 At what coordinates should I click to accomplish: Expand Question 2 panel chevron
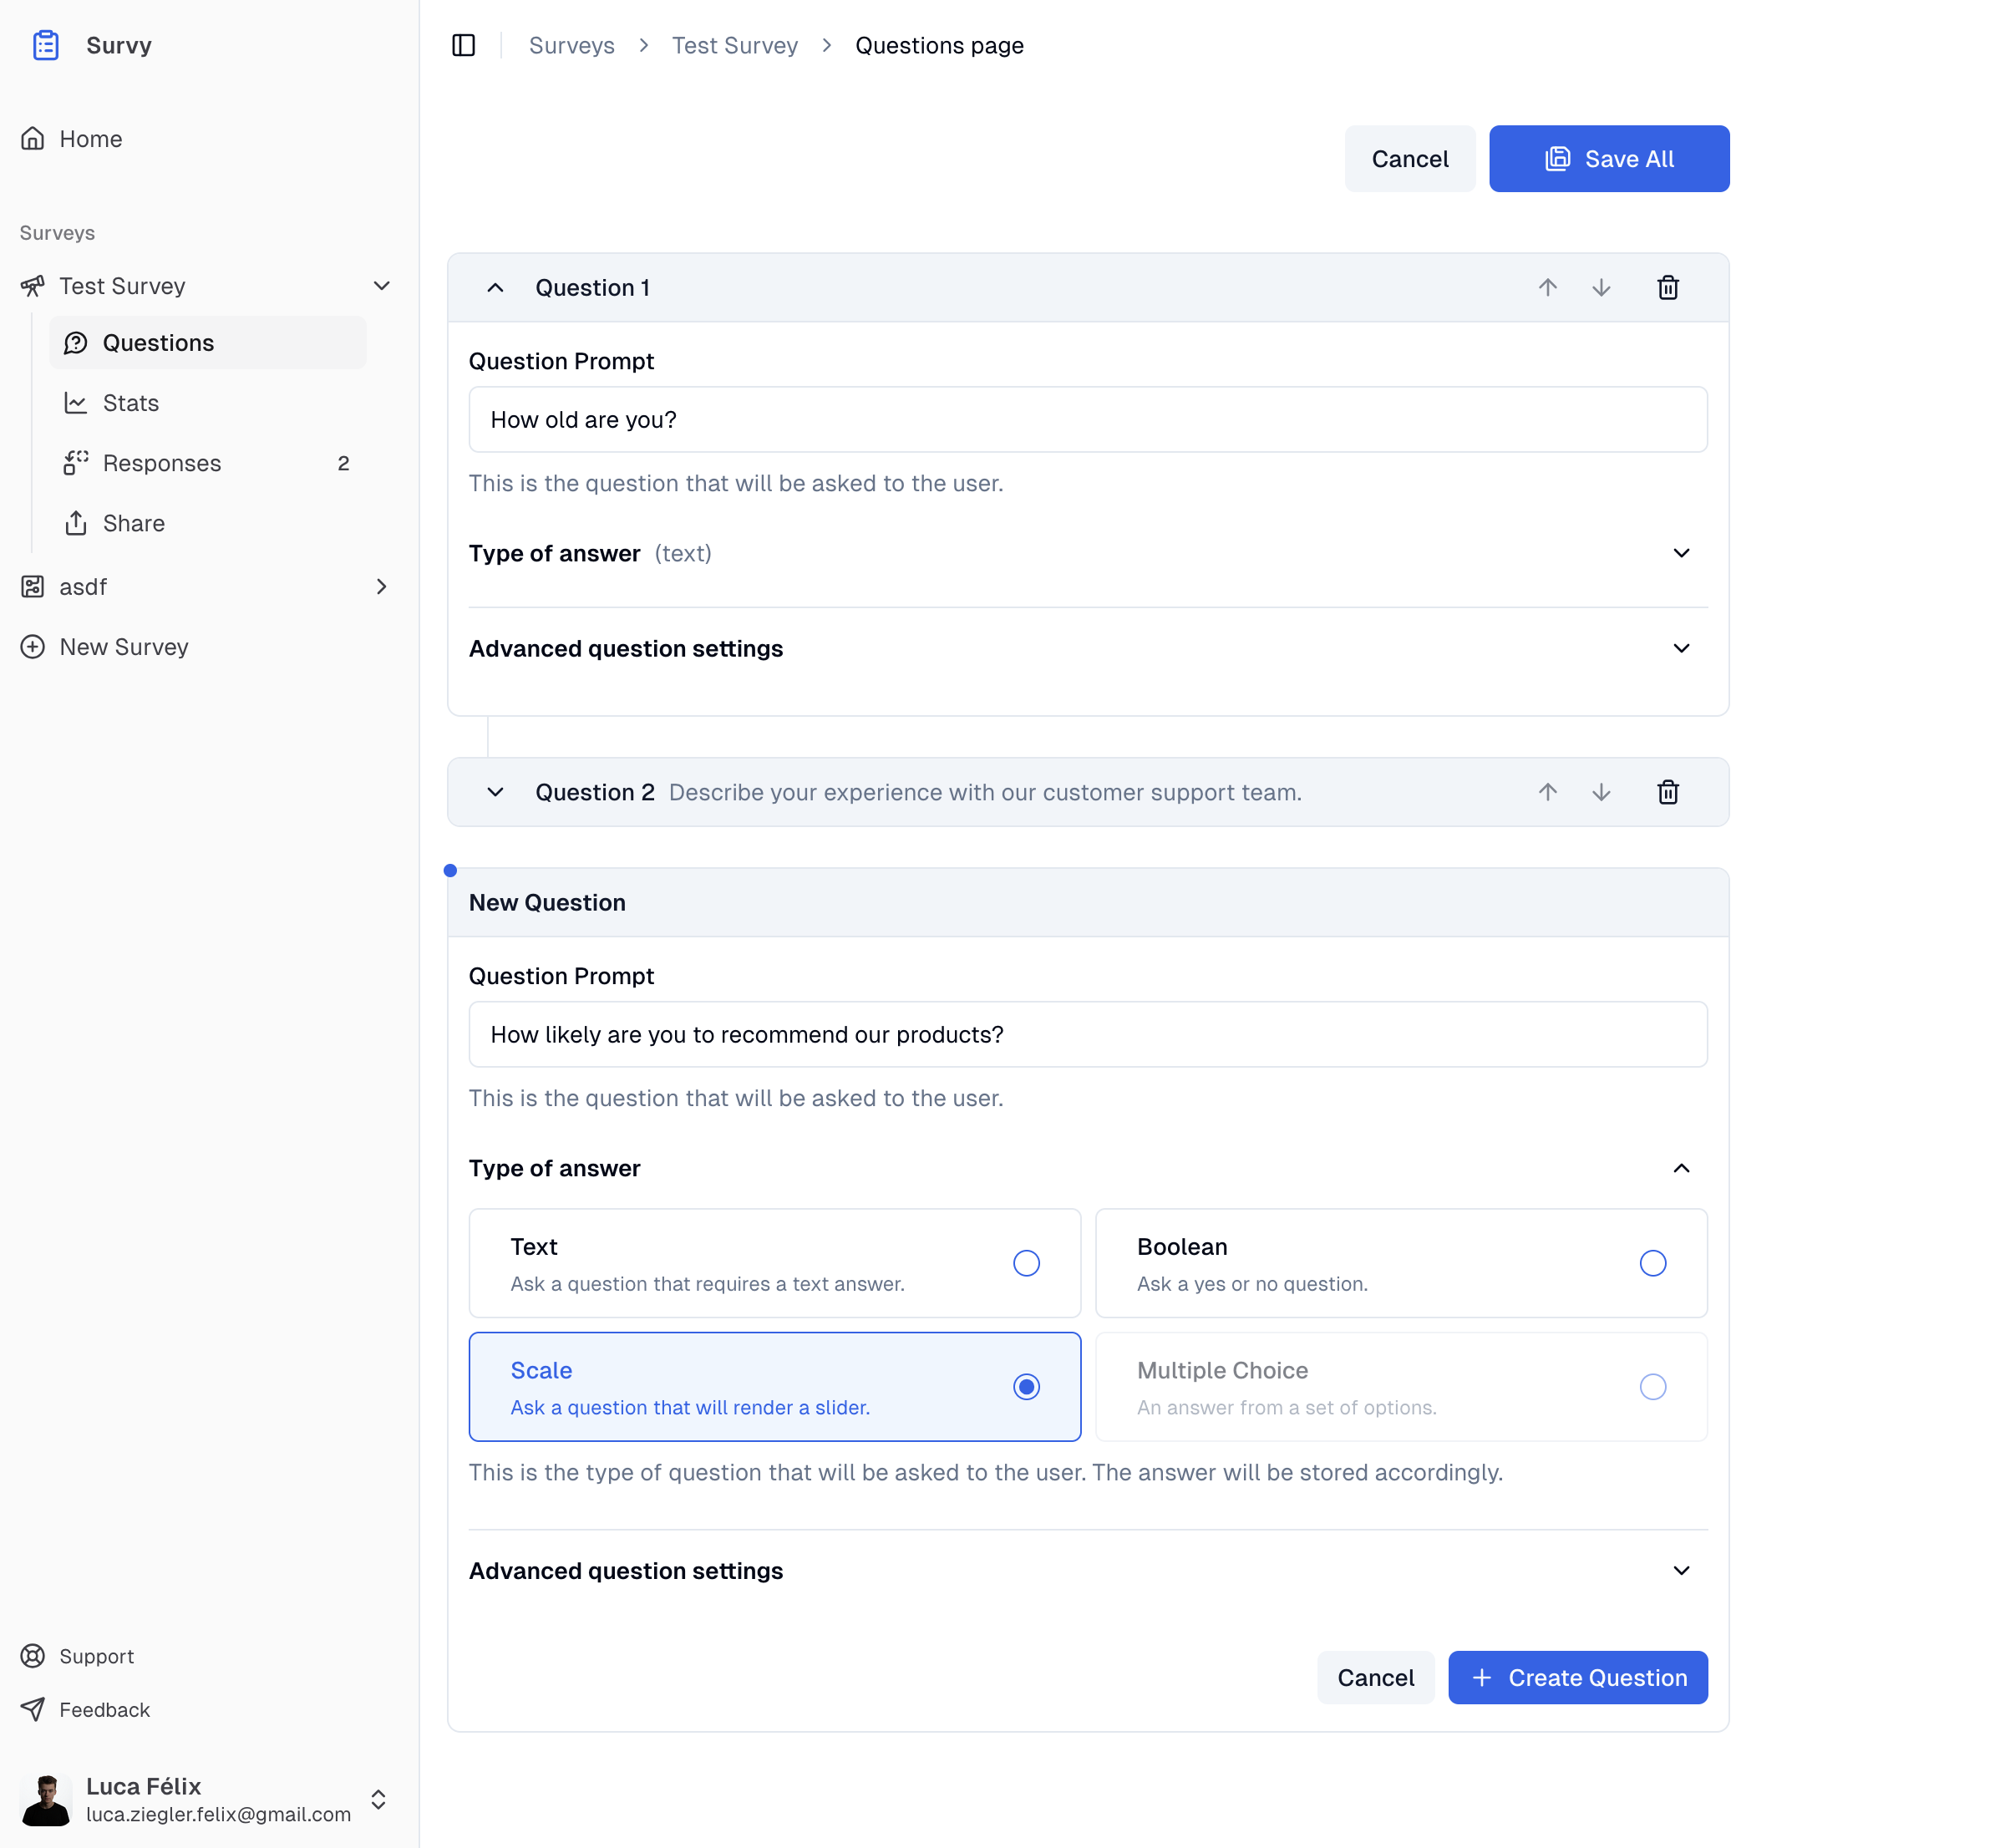(x=495, y=792)
